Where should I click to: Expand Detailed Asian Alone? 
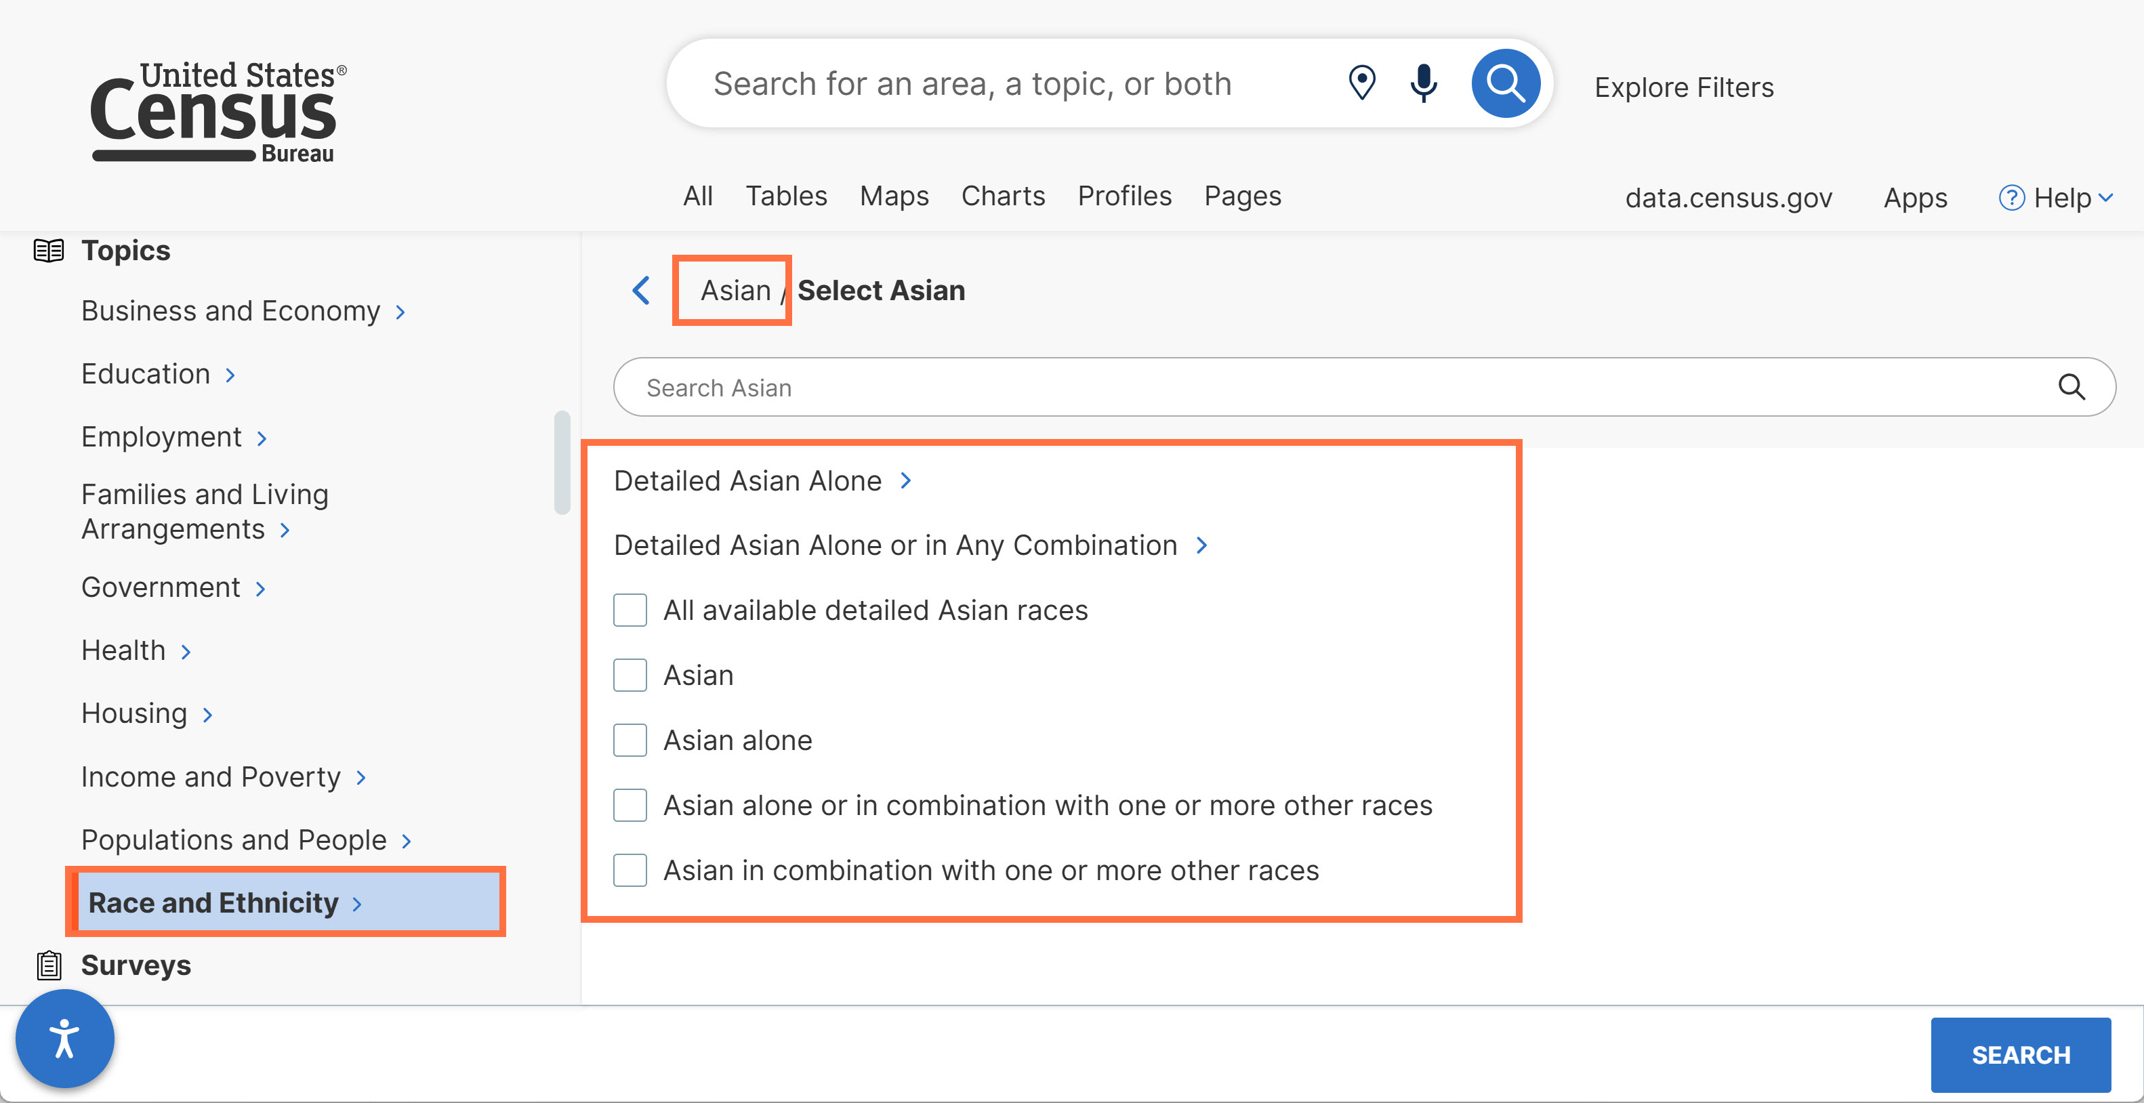(763, 481)
